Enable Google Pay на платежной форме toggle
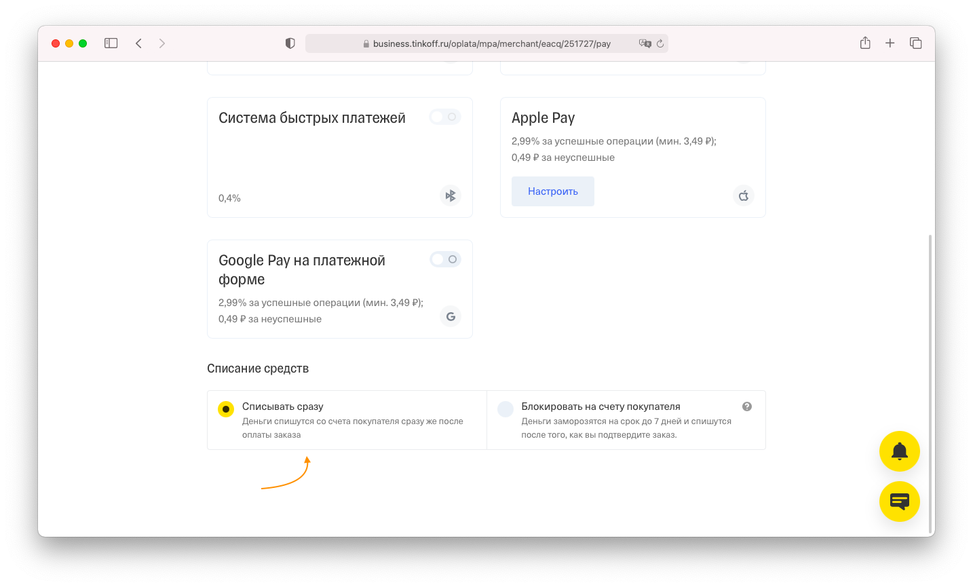The width and height of the screenshot is (973, 587). point(445,259)
